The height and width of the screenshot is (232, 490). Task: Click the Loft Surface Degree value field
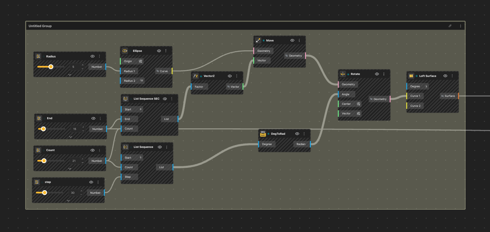point(426,86)
